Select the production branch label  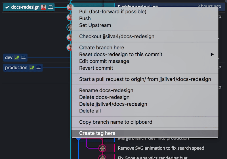pos(16,68)
